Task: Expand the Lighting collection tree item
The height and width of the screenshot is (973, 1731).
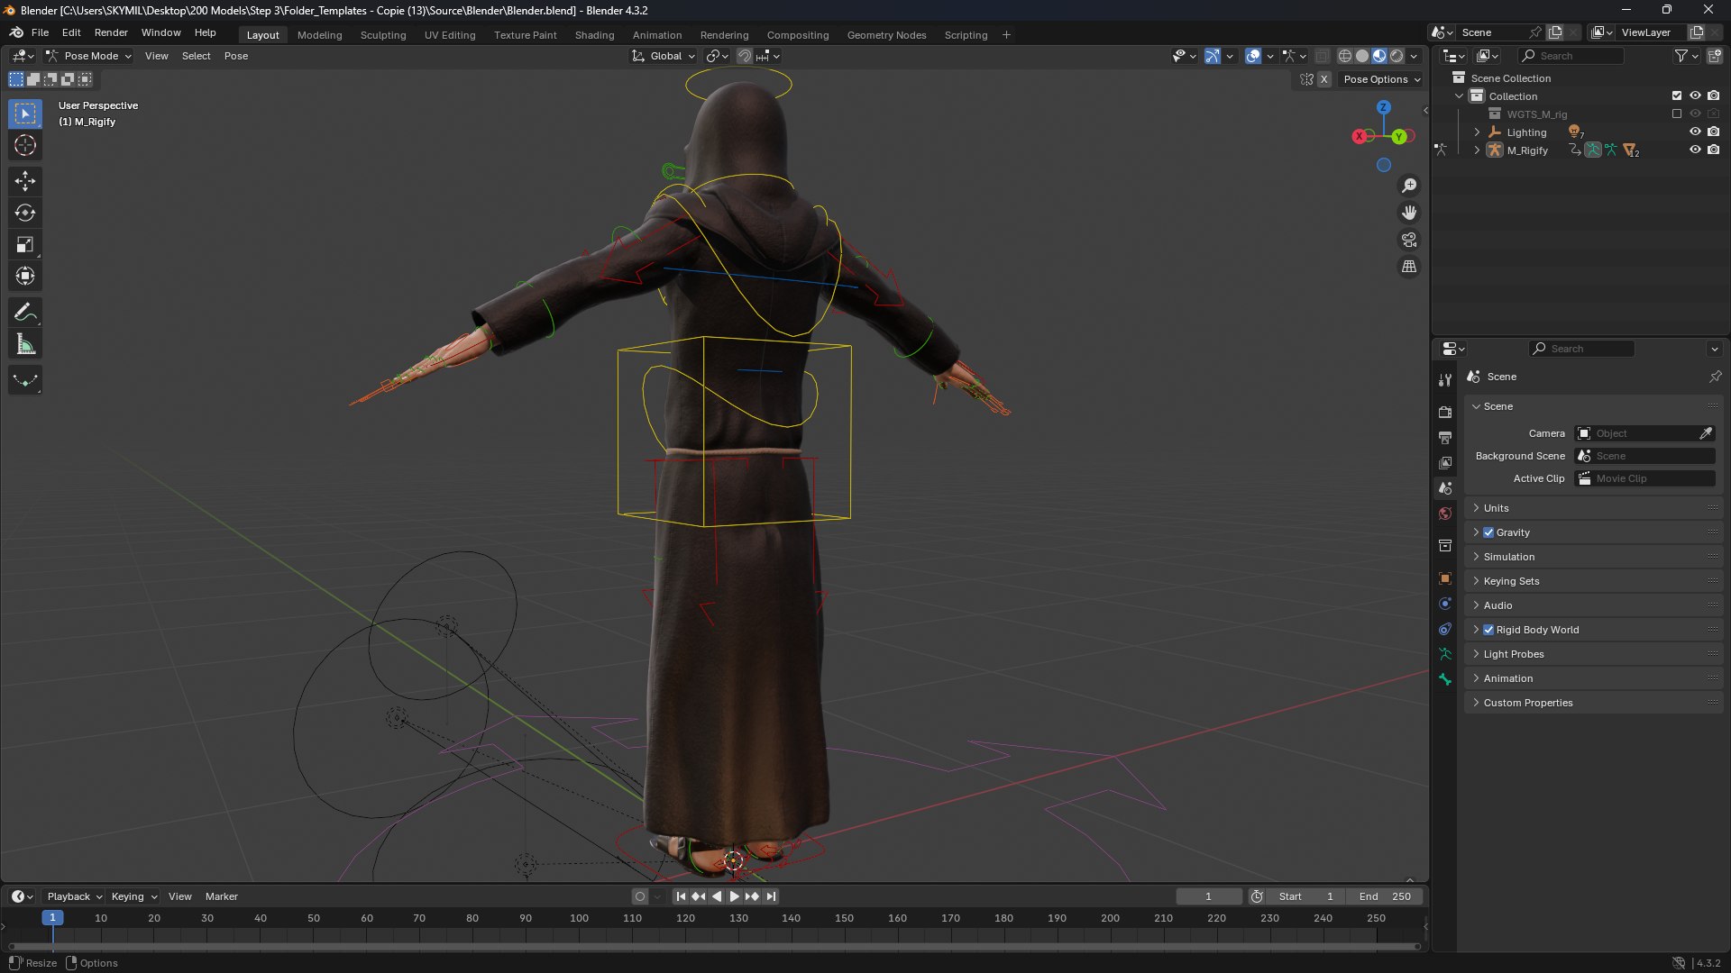Action: (1477, 132)
